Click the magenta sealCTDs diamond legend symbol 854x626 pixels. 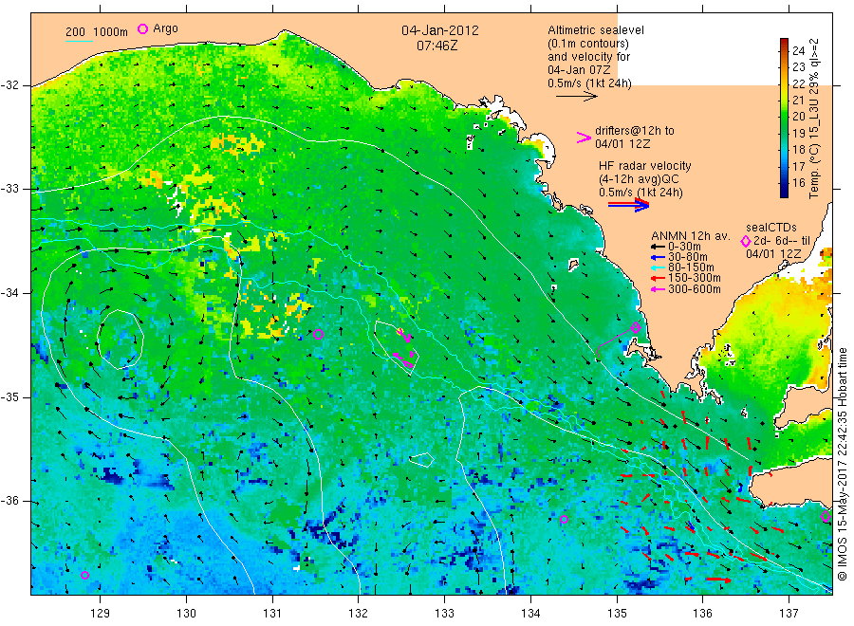pyautogui.click(x=746, y=241)
